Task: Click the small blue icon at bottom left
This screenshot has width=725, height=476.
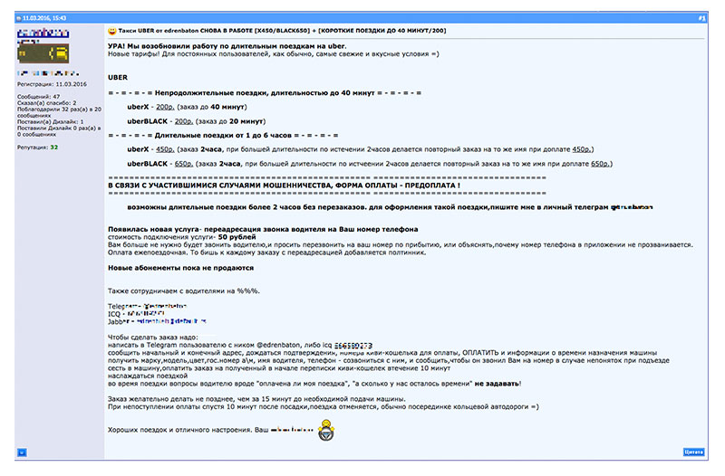Action: 22,451
